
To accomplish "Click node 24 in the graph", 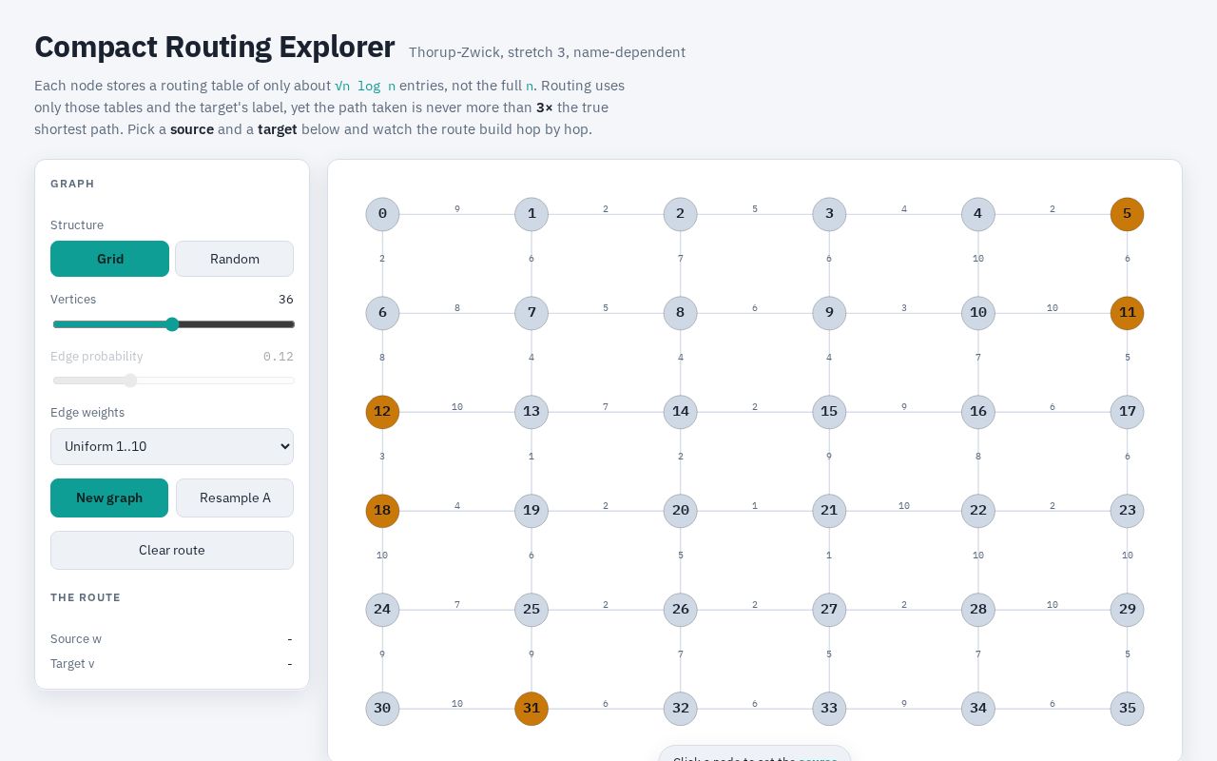I will coord(382,610).
